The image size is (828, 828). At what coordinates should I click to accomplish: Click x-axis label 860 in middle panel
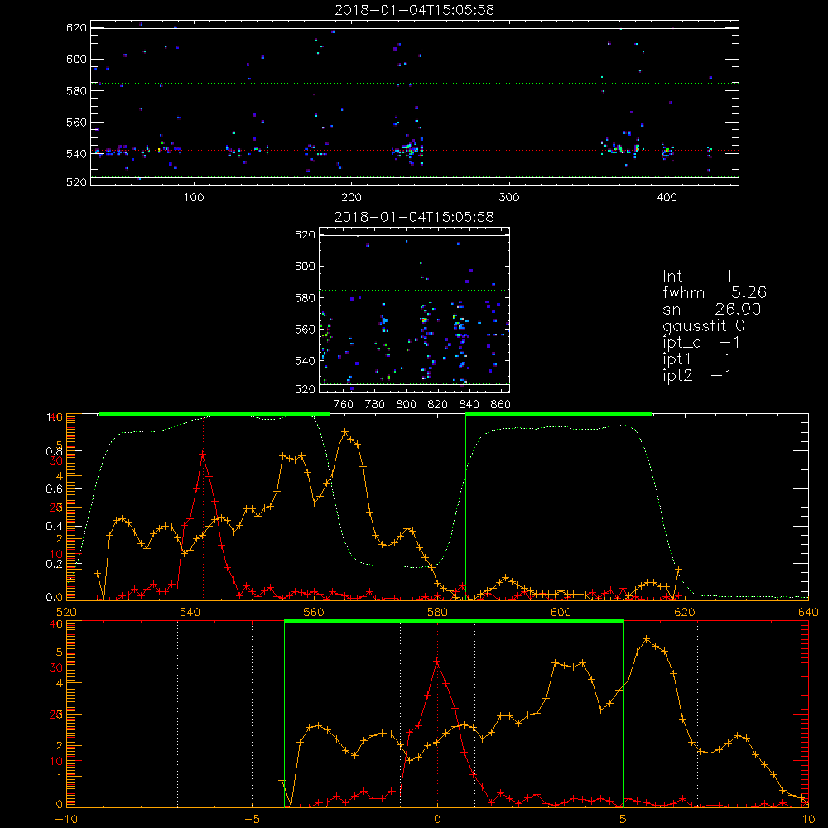point(501,405)
